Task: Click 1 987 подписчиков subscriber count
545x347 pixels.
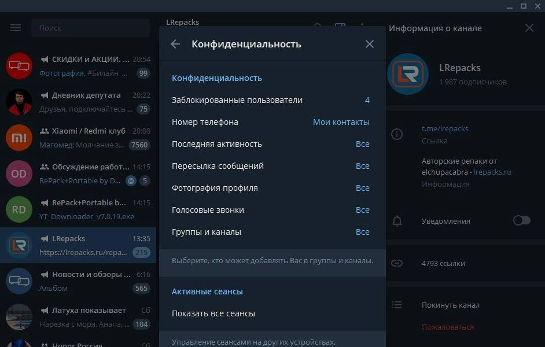Action: [473, 82]
